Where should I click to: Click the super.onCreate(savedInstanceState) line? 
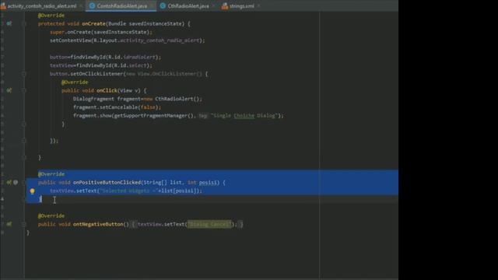tap(101, 32)
